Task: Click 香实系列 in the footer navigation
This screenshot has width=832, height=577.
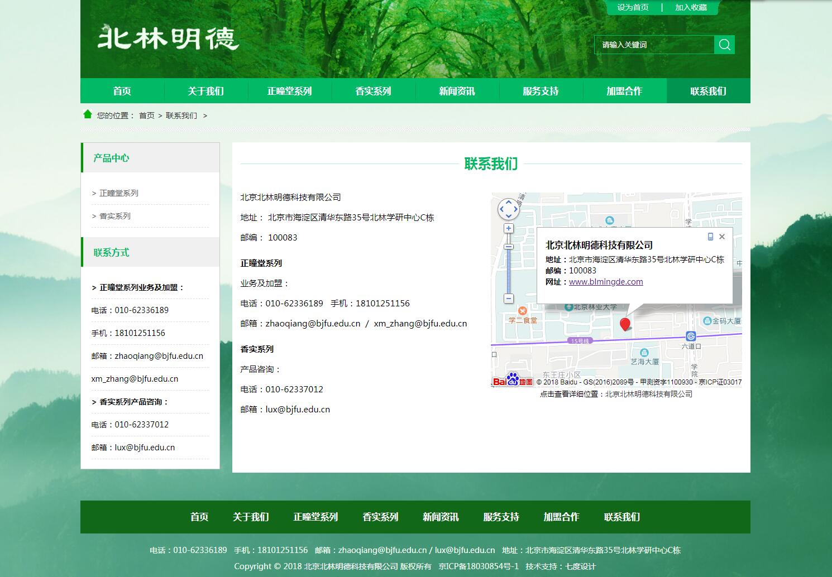Action: click(x=380, y=517)
